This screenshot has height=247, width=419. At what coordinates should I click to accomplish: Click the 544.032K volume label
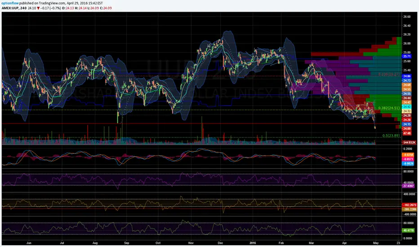(x=409, y=143)
